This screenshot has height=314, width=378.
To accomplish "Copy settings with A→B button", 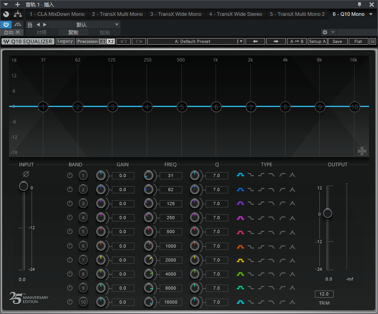I will coord(297,41).
